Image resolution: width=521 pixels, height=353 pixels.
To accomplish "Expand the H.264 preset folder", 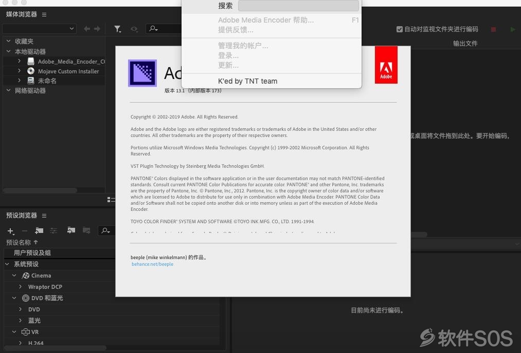I will pyautogui.click(x=21, y=343).
